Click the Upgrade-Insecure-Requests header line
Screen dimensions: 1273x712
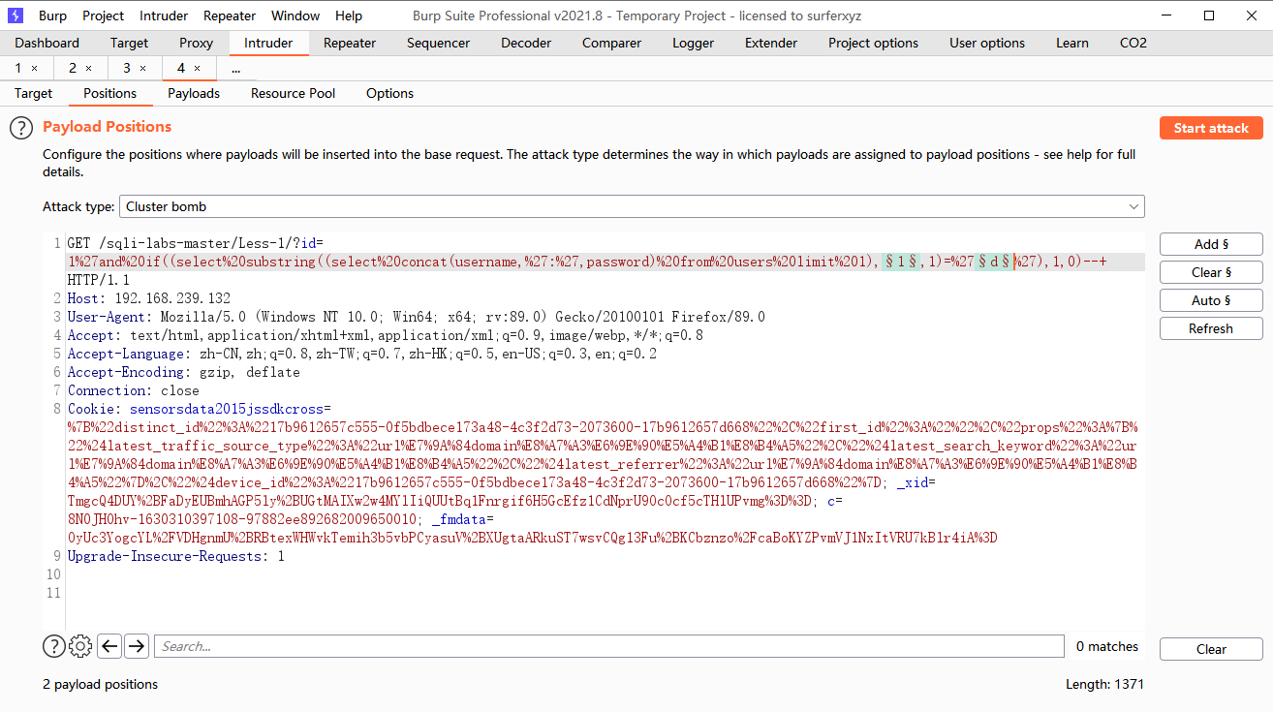pyautogui.click(x=176, y=556)
